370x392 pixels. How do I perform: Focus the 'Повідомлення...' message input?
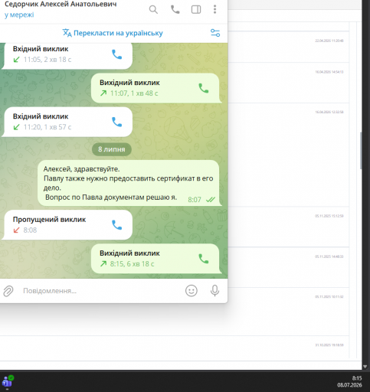tap(101, 291)
